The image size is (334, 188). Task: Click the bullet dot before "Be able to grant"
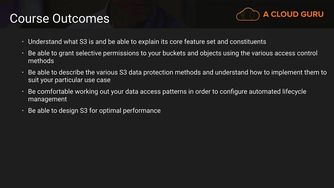pos(23,53)
